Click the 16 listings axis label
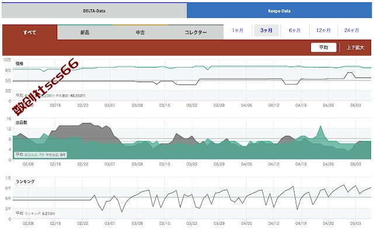Image resolution: width=374 pixels, height=233 pixels. pos(9,119)
